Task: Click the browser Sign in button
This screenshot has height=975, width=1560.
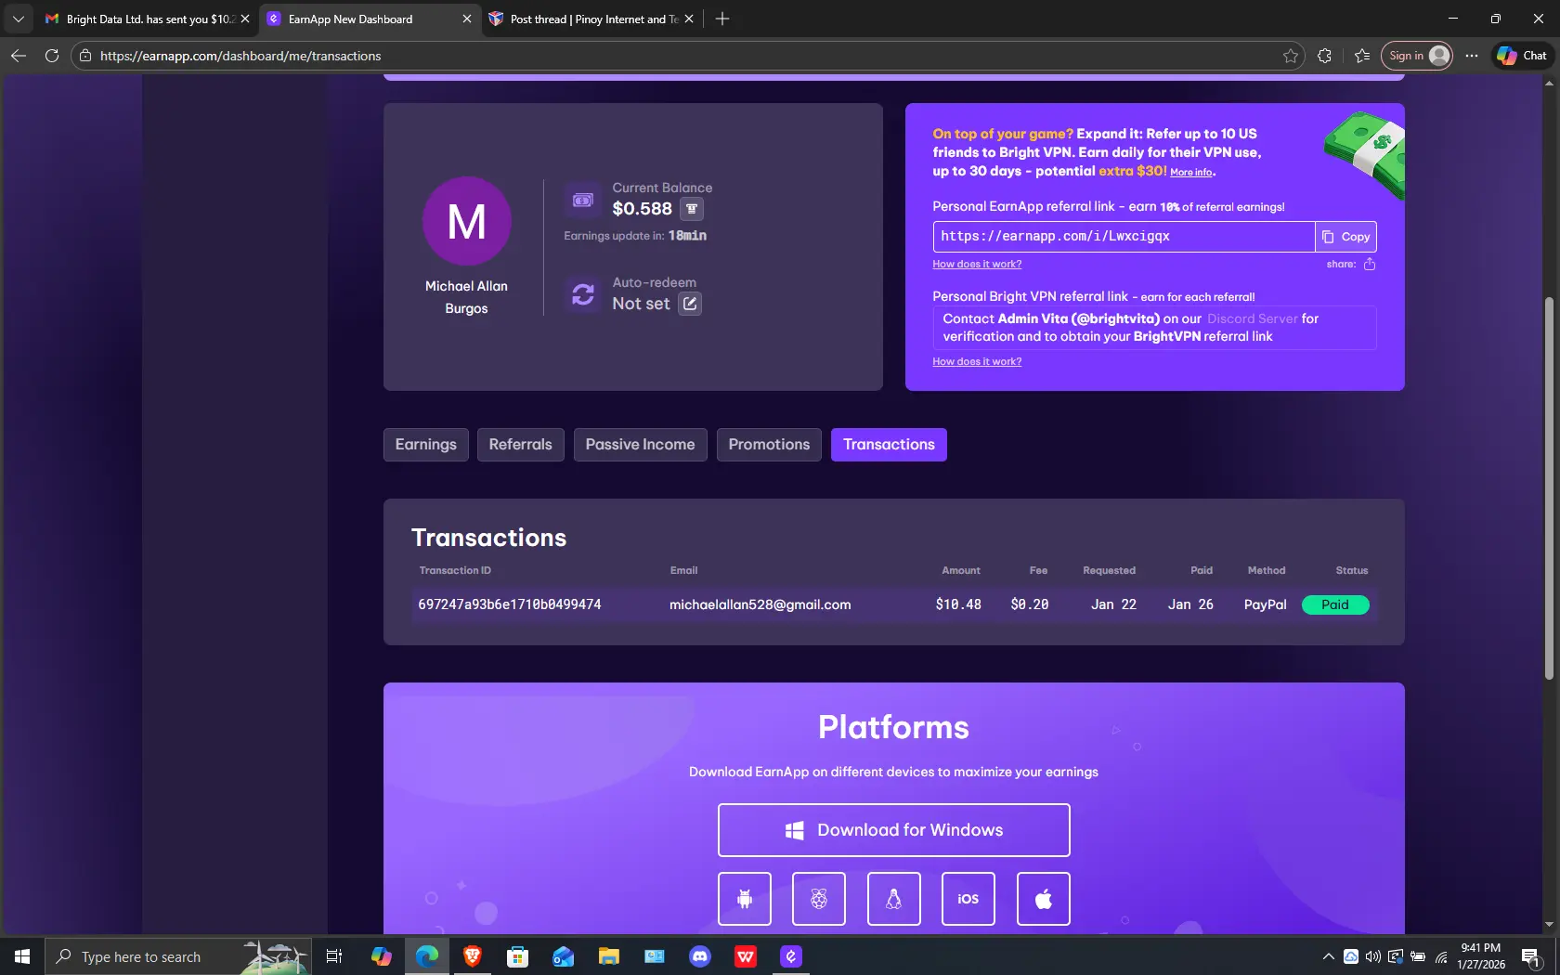Action: pyautogui.click(x=1417, y=56)
